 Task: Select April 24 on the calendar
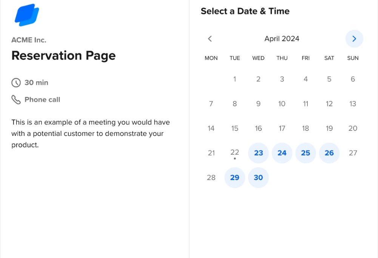282,153
